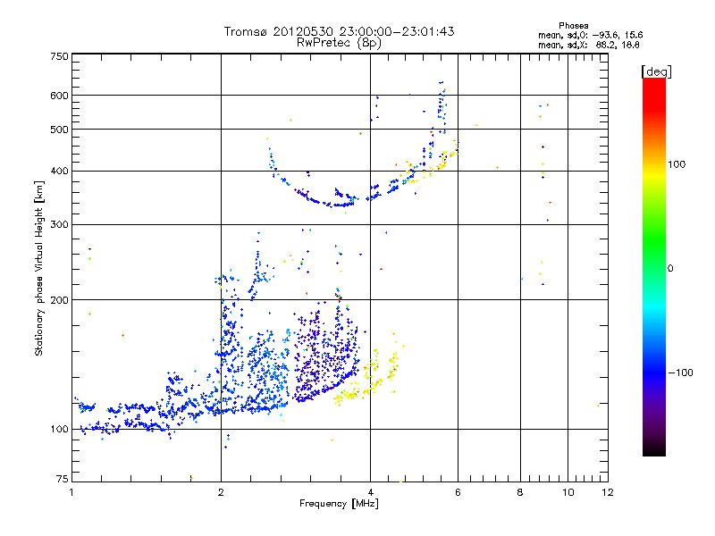This screenshot has height=536, width=715.
Task: Click the plot title 'Tromsø 20120530 23:00:00-23:01:43'
Action: point(340,31)
